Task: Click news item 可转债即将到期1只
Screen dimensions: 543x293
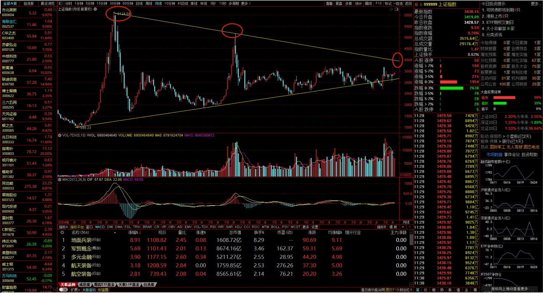Action: pos(501,10)
